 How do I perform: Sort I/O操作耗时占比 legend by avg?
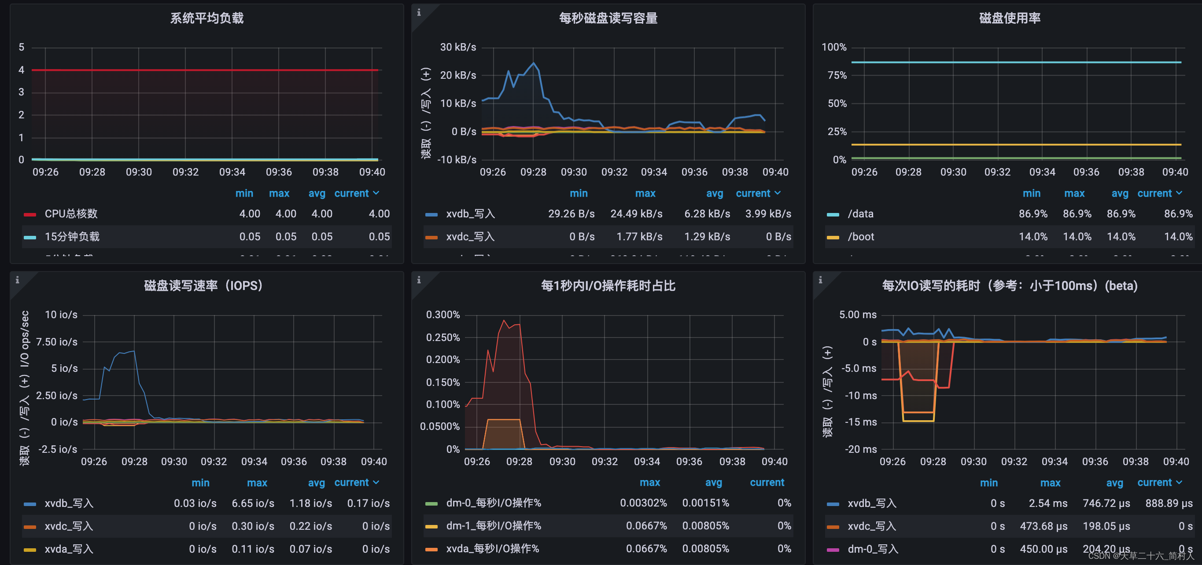pos(713,482)
